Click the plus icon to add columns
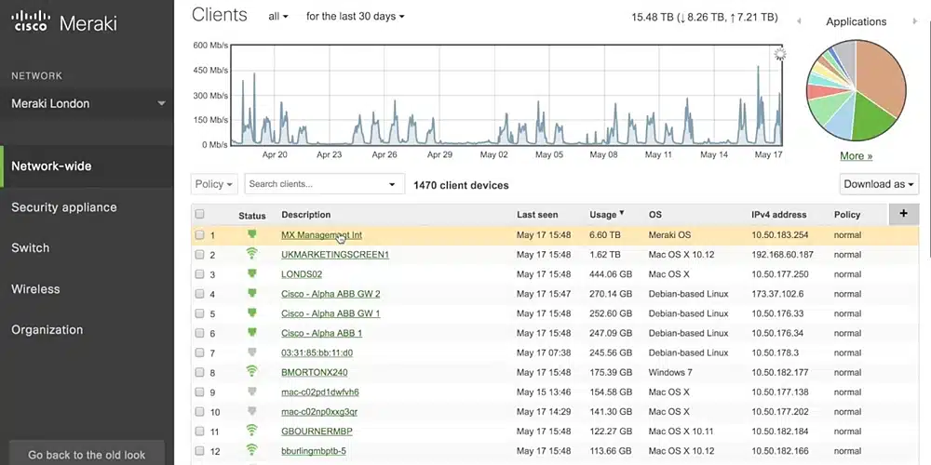This screenshot has width=931, height=465. (x=904, y=214)
